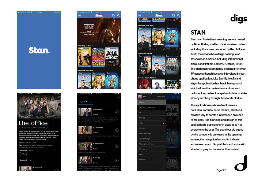Viewport: 258px width, 182px height.
Task: Open Continue Watching header on Spanish Princess screen
Action: pos(86,70)
